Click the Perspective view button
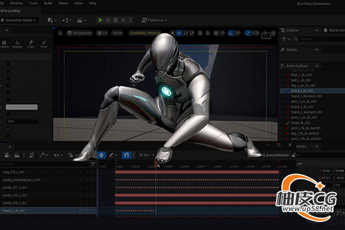Viewport: 345px width, 230px height. 79,33
